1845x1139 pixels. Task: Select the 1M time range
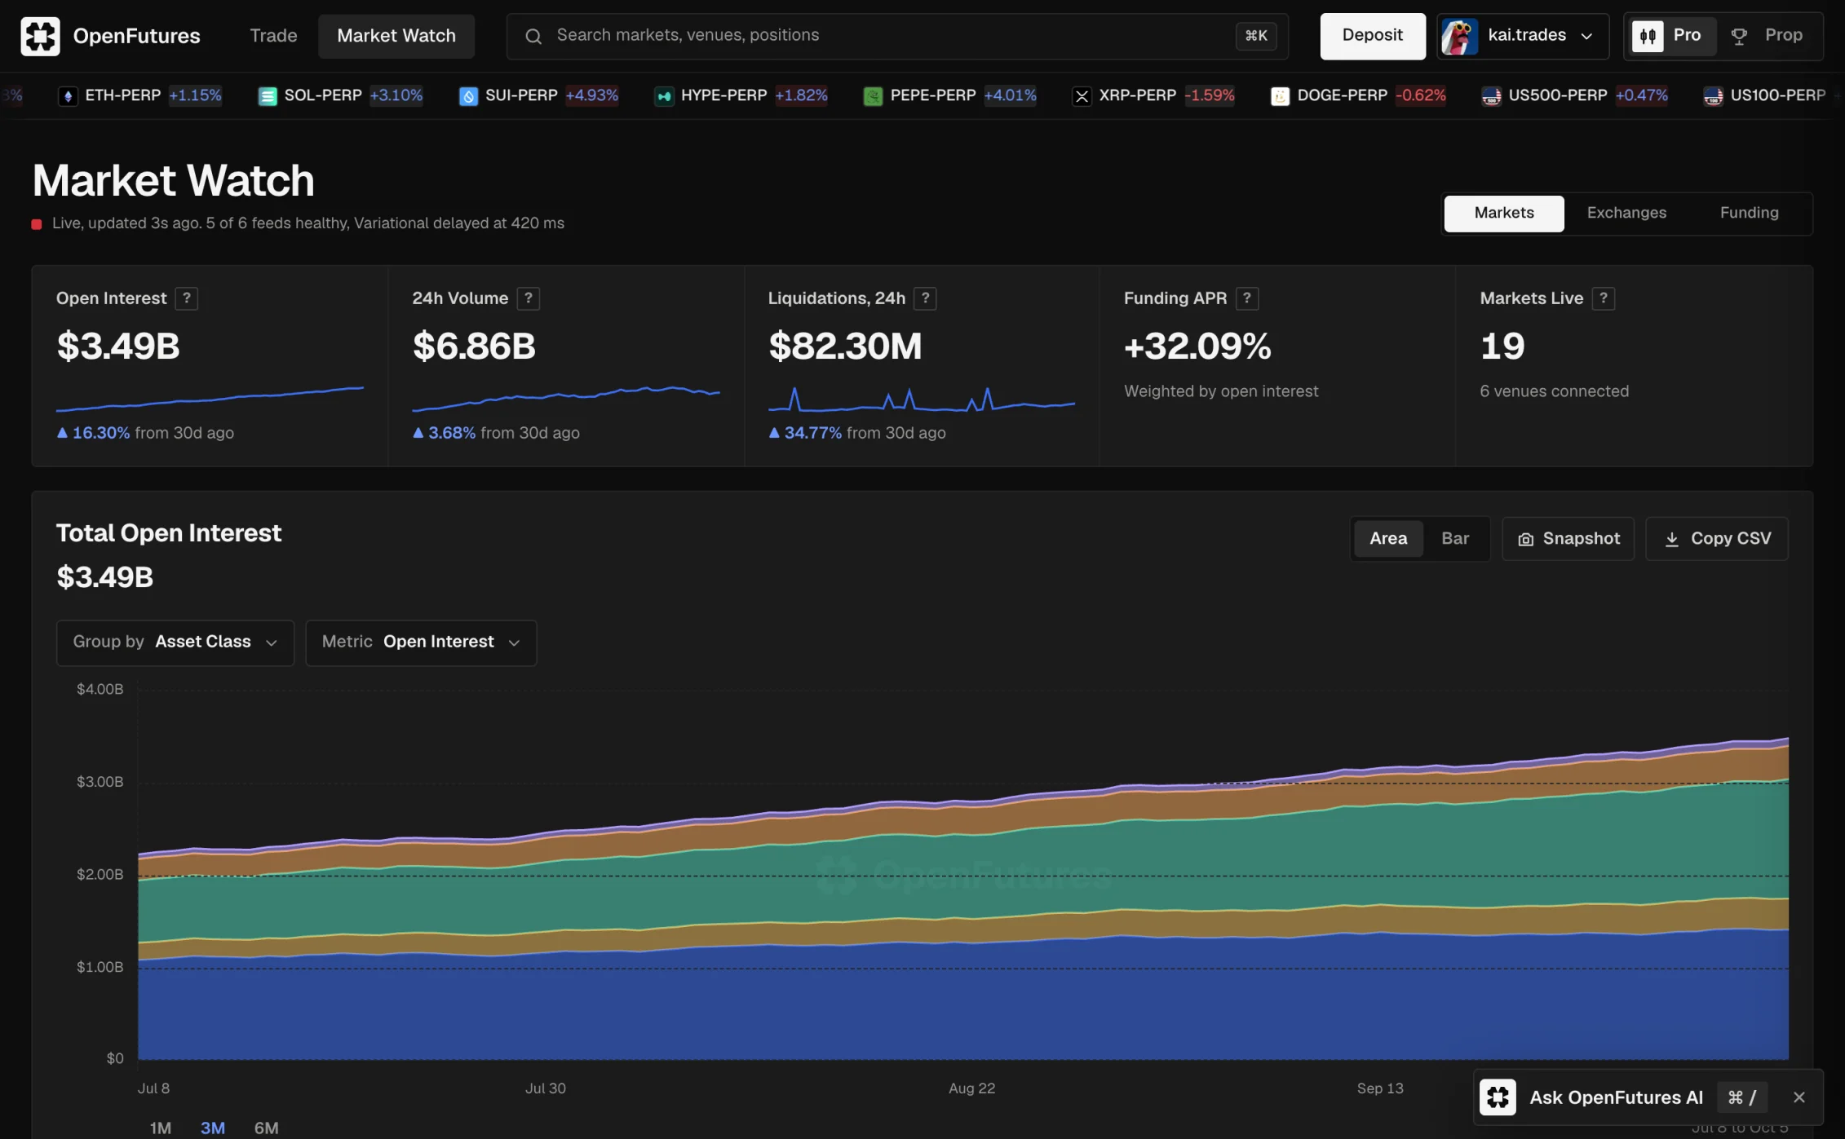pos(161,1128)
